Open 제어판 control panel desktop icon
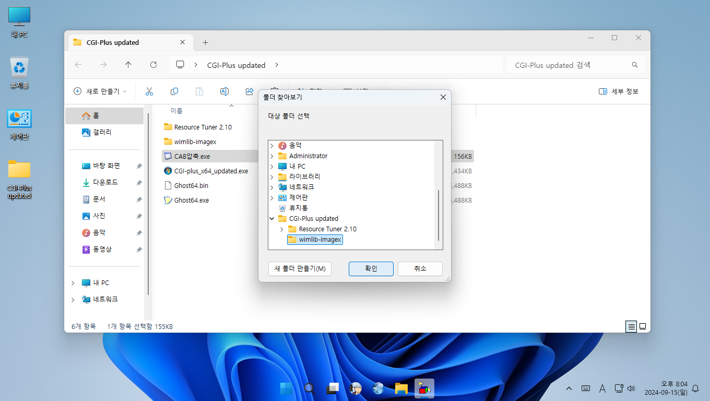The height and width of the screenshot is (401, 710). 19,124
